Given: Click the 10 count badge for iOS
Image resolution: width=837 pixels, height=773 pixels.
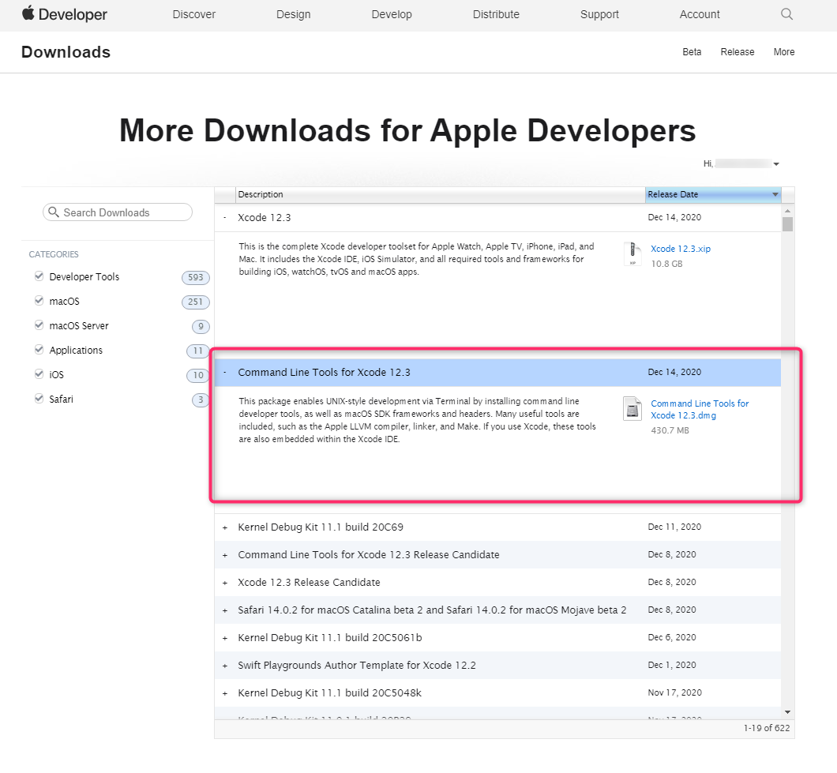Looking at the screenshot, I should 198,375.
